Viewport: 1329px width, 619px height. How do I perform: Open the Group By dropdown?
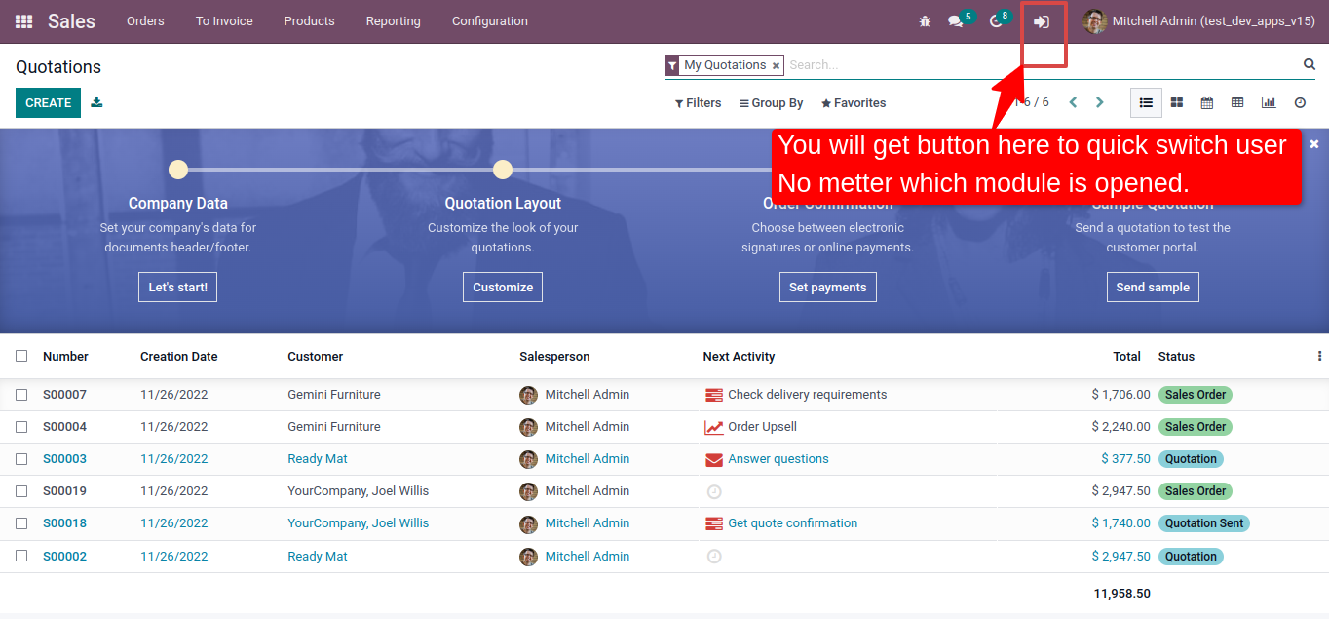coord(771,103)
